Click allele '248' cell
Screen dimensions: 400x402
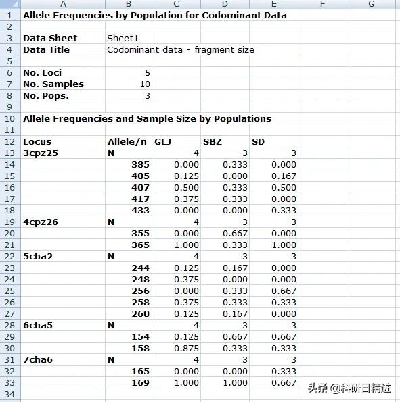129,280
